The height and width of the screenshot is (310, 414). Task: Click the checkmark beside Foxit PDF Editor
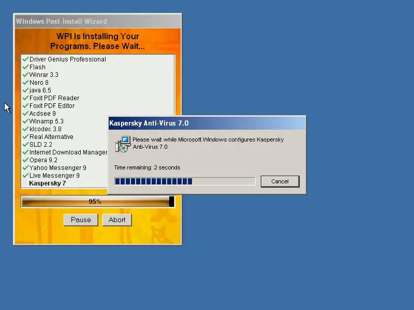[25, 105]
